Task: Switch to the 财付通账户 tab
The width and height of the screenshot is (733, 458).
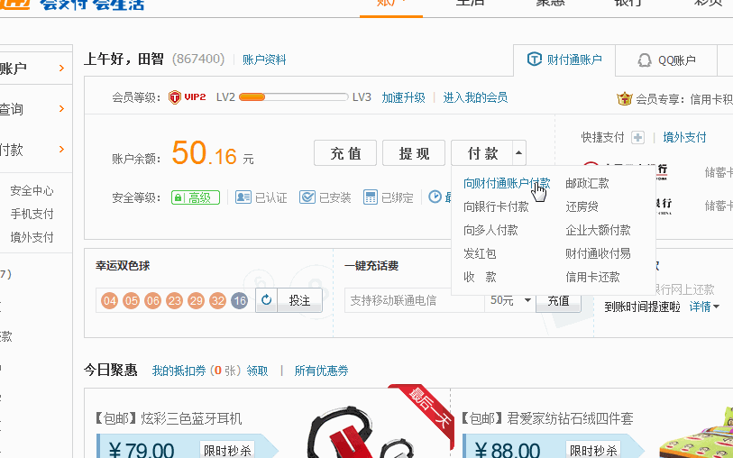Action: coord(564,60)
